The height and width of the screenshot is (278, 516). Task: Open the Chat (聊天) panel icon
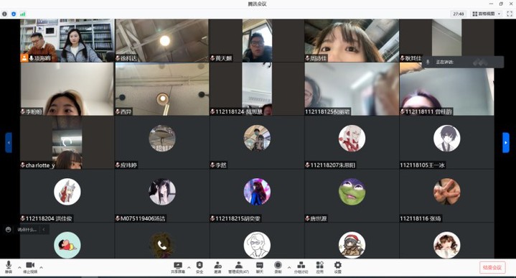[x=260, y=267]
